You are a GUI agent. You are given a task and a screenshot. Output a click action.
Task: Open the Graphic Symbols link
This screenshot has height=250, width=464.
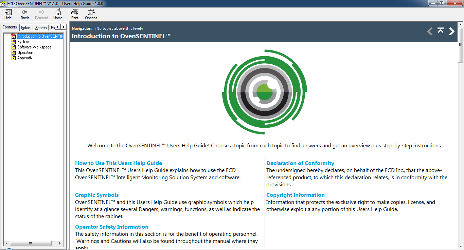pos(97,195)
